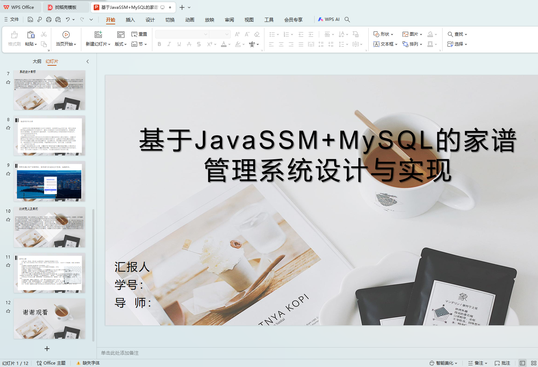The width and height of the screenshot is (538, 367).
Task: Decrease paragraph indent icon
Action: point(301,34)
